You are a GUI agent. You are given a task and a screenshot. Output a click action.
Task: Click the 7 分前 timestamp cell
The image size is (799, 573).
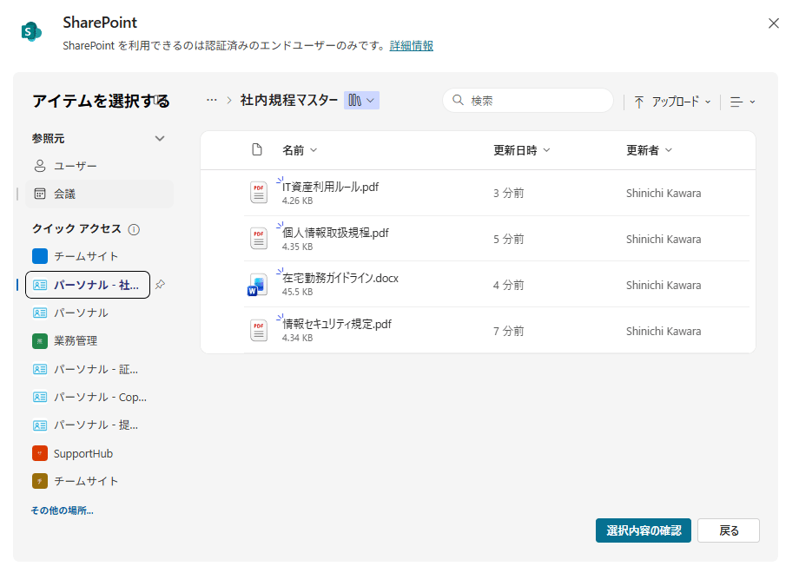[x=509, y=331]
